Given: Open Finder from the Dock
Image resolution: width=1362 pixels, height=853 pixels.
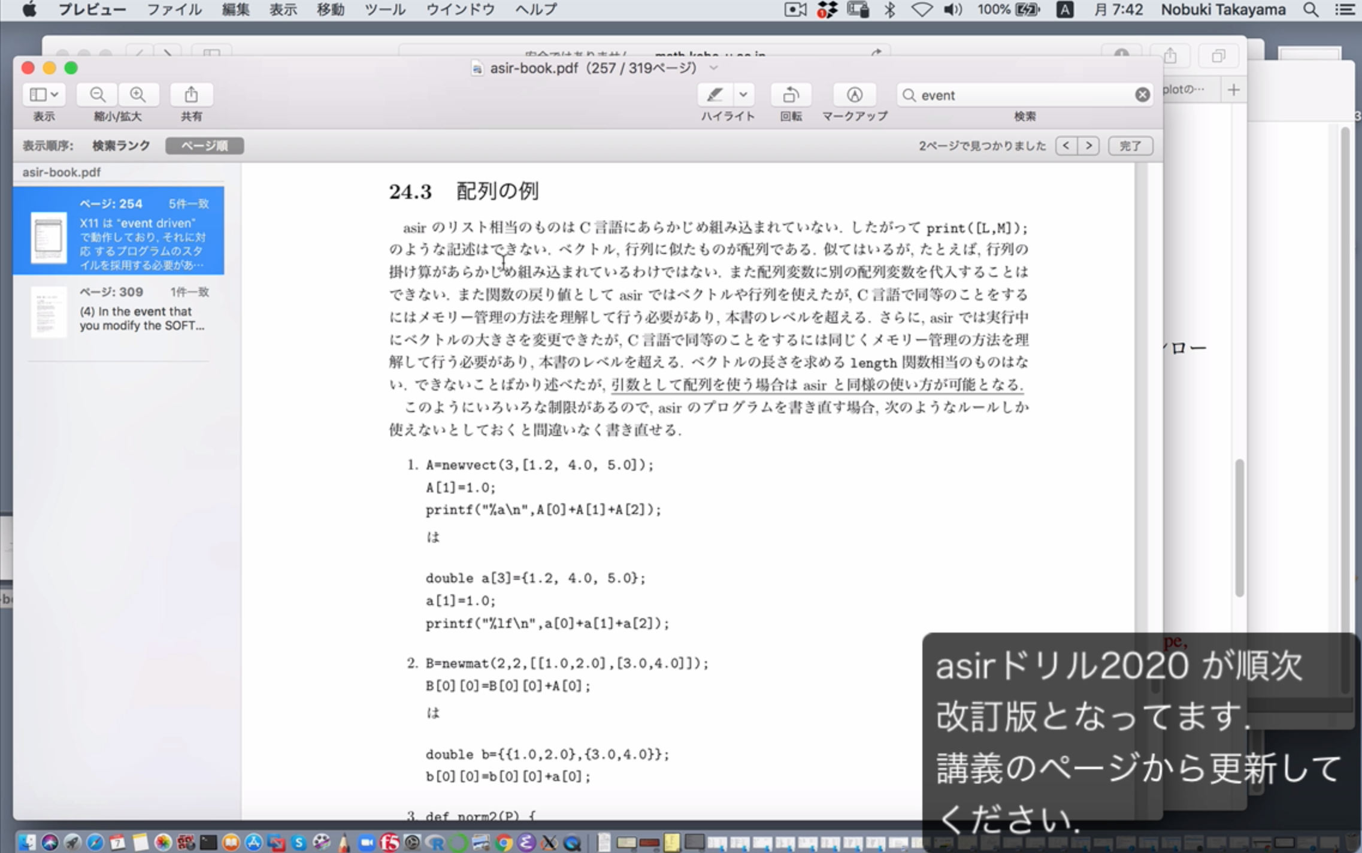Looking at the screenshot, I should point(27,842).
